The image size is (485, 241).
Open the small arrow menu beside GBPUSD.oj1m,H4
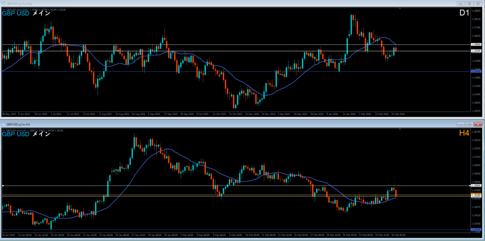tap(4, 130)
